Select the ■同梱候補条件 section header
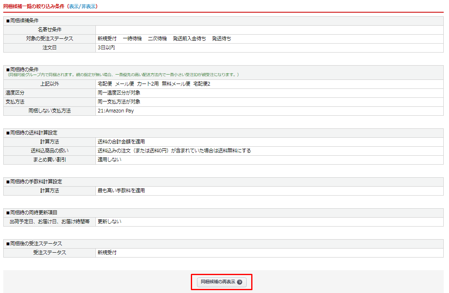Viewport: 449px width, 293px height. 23,21
